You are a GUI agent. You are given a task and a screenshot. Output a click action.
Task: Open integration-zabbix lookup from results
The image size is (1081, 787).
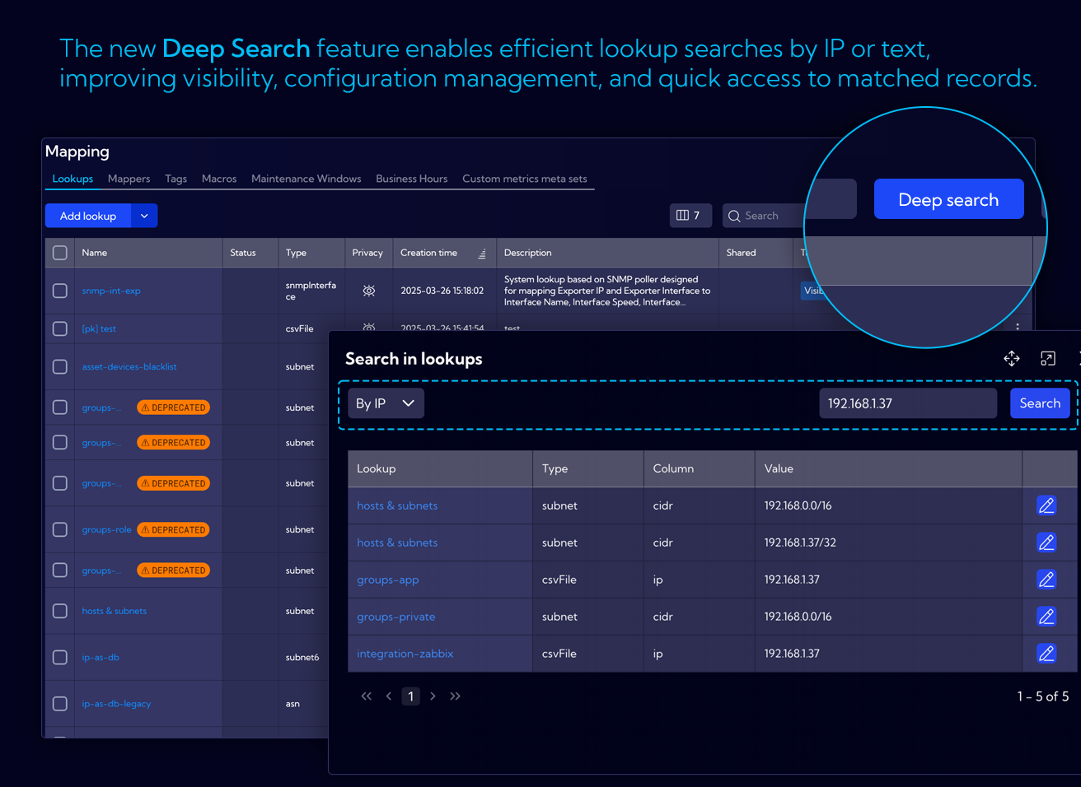405,654
